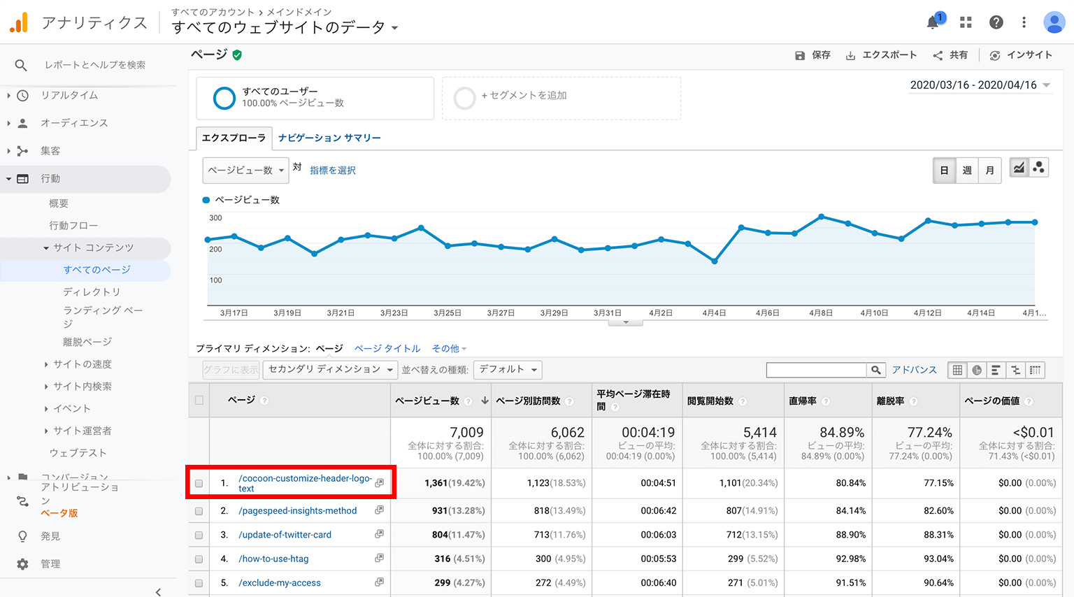The height and width of the screenshot is (597, 1074).
Task: Click the 共有 share button
Action: (x=950, y=55)
